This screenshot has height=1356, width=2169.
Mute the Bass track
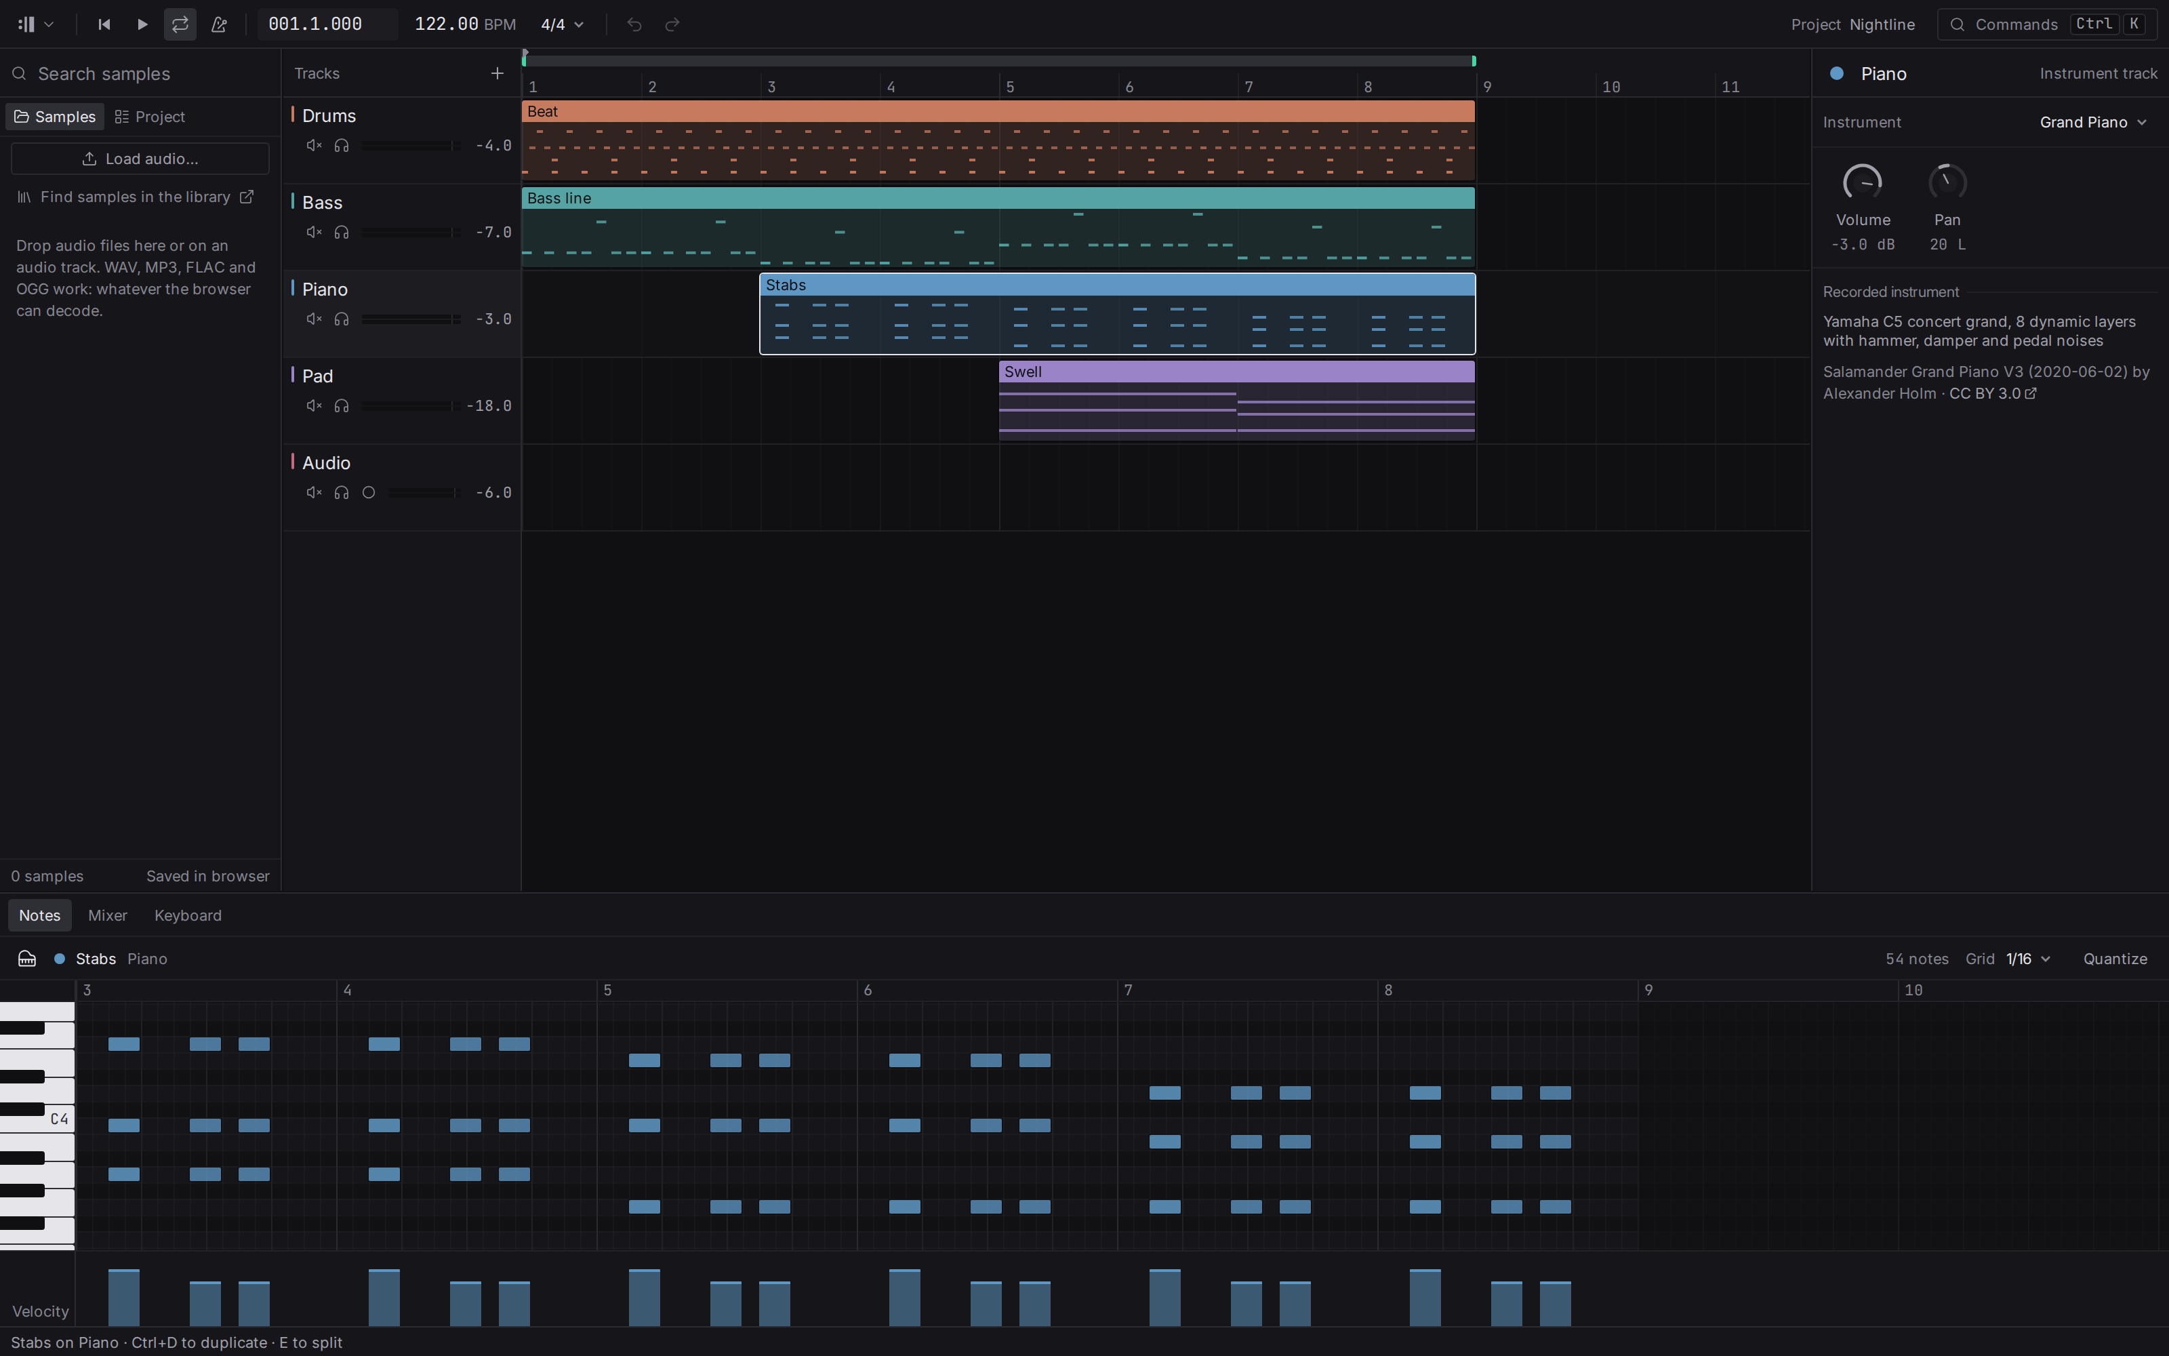click(314, 233)
